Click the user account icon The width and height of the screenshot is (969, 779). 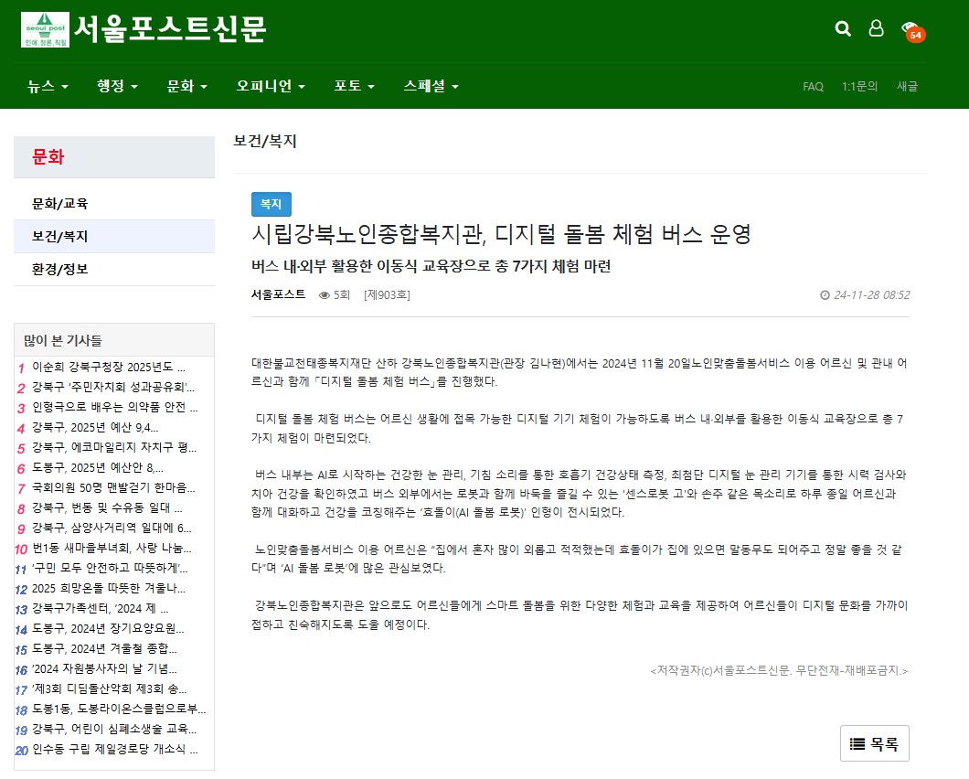(876, 29)
